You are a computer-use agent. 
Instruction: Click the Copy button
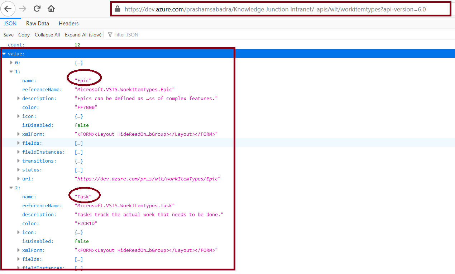click(24, 35)
